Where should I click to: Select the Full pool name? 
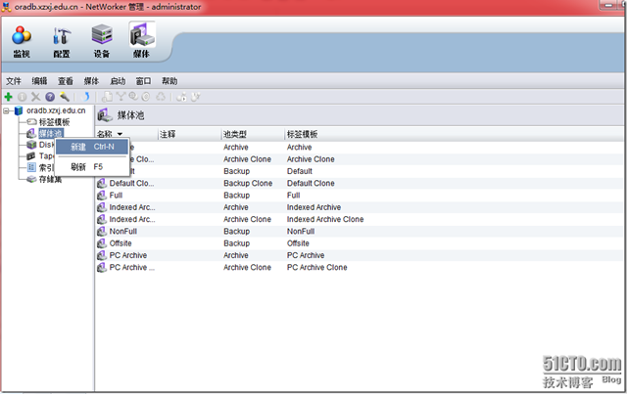pyautogui.click(x=116, y=196)
